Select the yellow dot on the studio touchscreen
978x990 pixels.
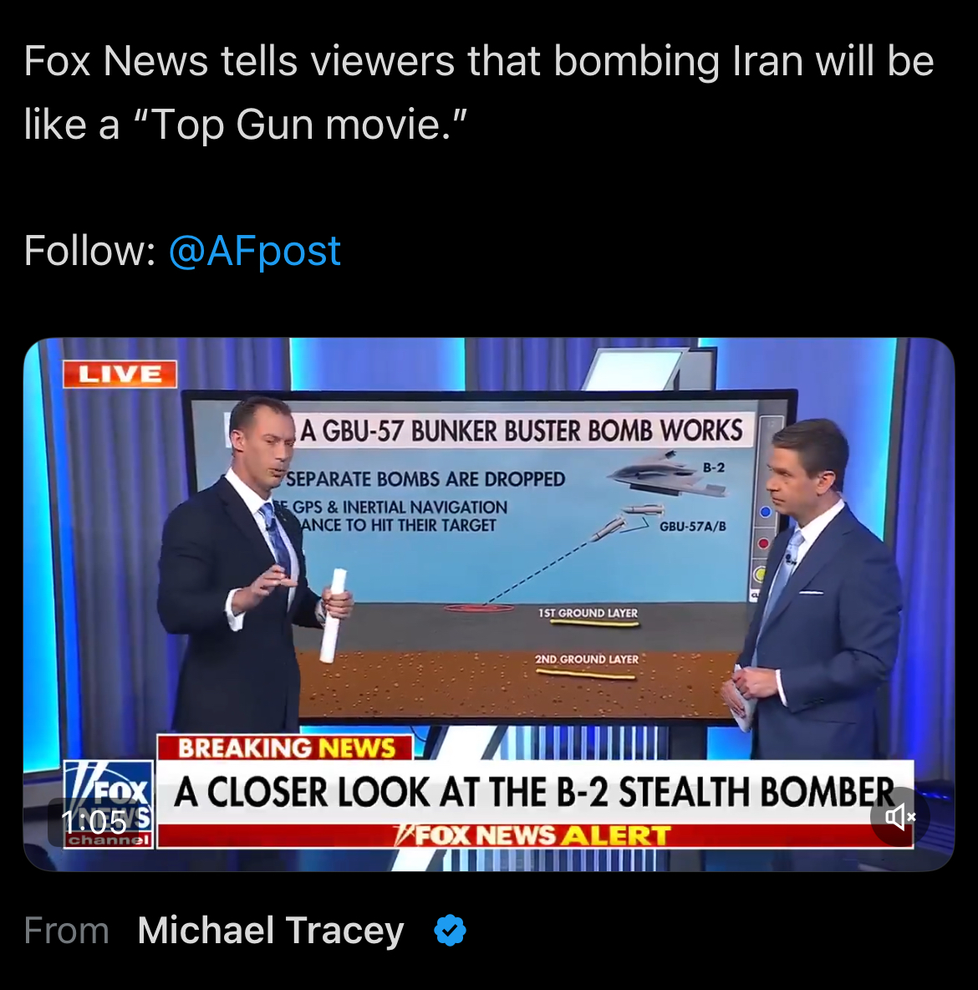(x=761, y=574)
